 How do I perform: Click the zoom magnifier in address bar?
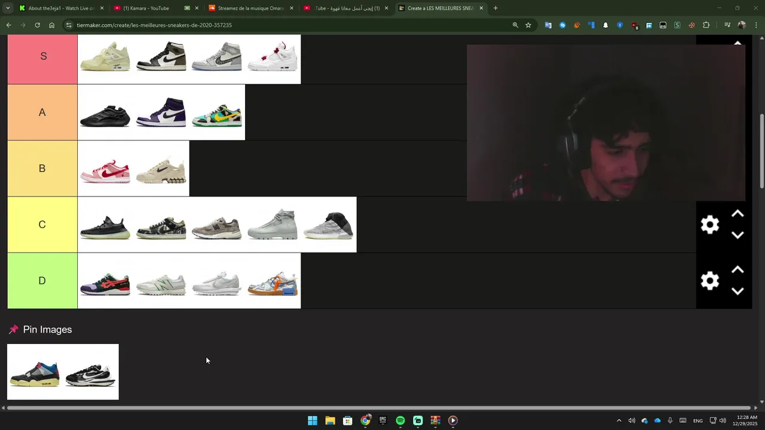pyautogui.click(x=515, y=25)
